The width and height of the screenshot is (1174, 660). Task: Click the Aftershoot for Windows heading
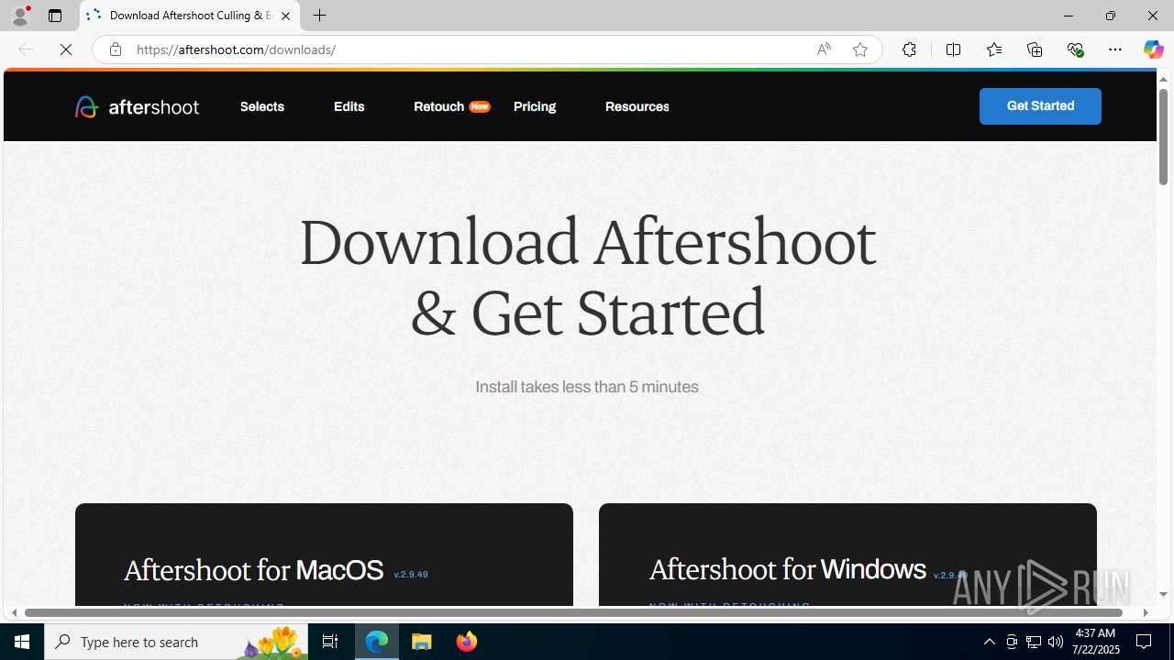click(787, 569)
